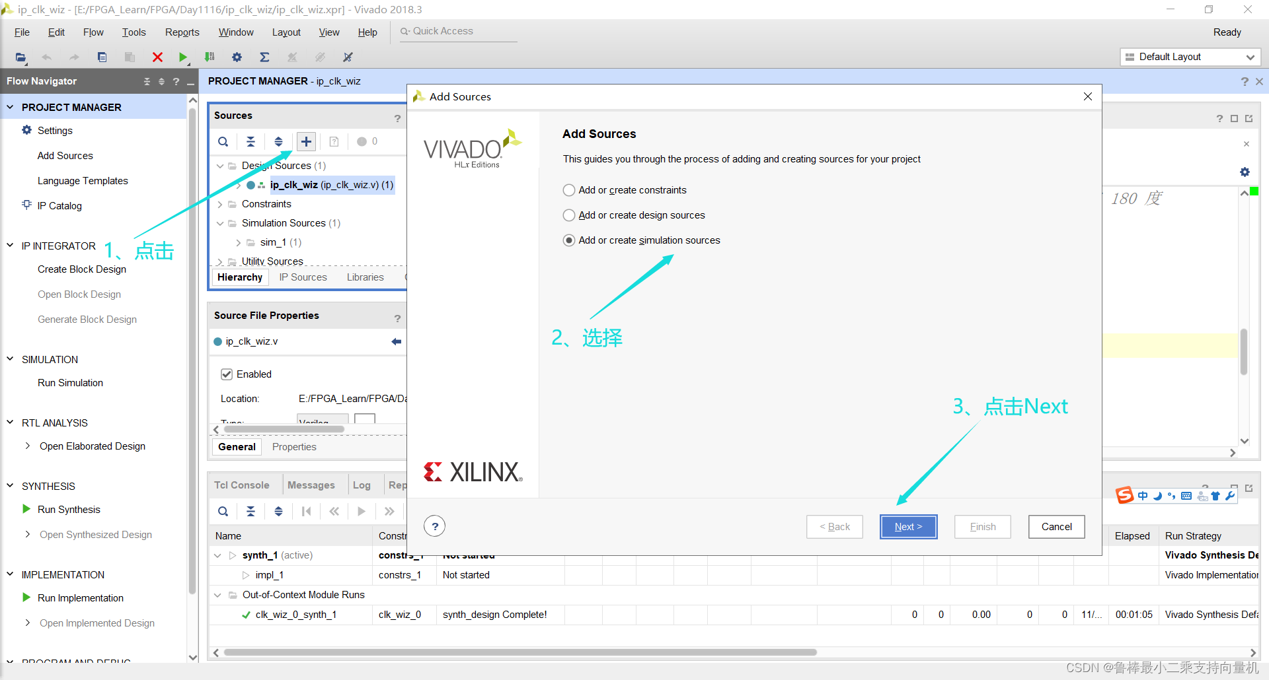Open the Flow menu
1269x680 pixels.
click(93, 32)
